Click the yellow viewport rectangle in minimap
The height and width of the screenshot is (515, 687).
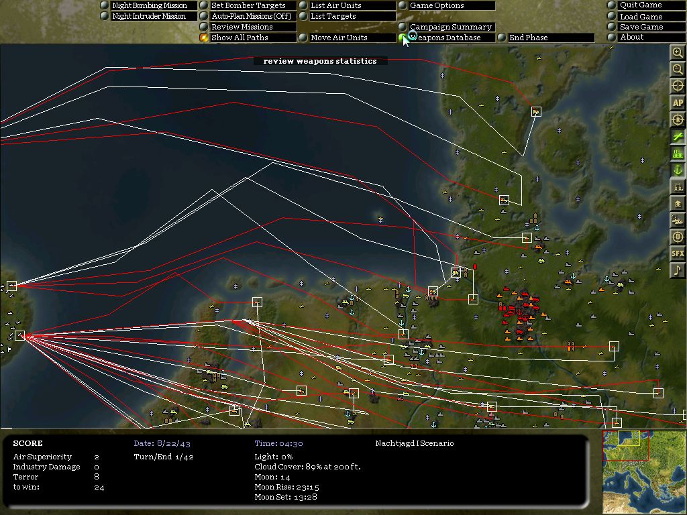click(x=629, y=439)
